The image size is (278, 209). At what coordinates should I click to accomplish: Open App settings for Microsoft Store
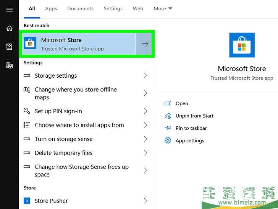[x=190, y=140]
